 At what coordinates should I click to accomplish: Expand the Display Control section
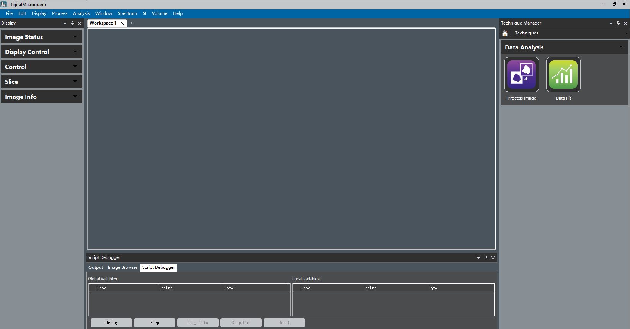[75, 52]
